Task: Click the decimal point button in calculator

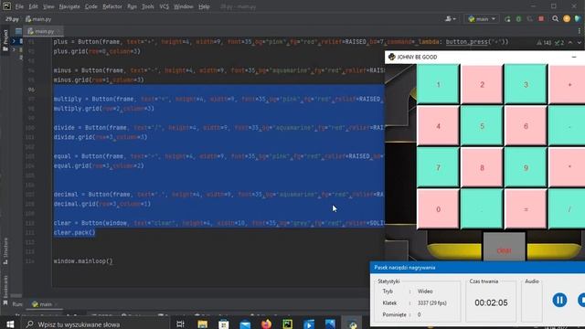Action: click(482, 209)
